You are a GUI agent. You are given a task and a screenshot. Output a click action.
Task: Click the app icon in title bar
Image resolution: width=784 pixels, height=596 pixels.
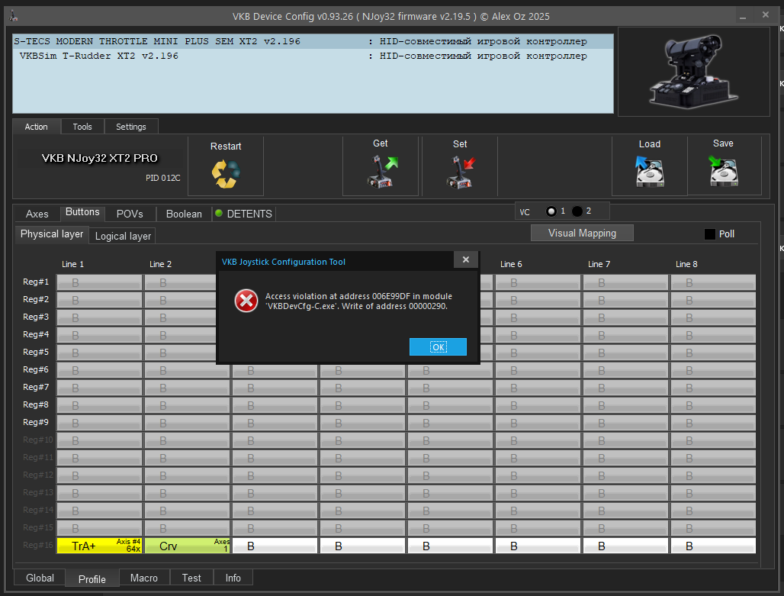pos(14,16)
